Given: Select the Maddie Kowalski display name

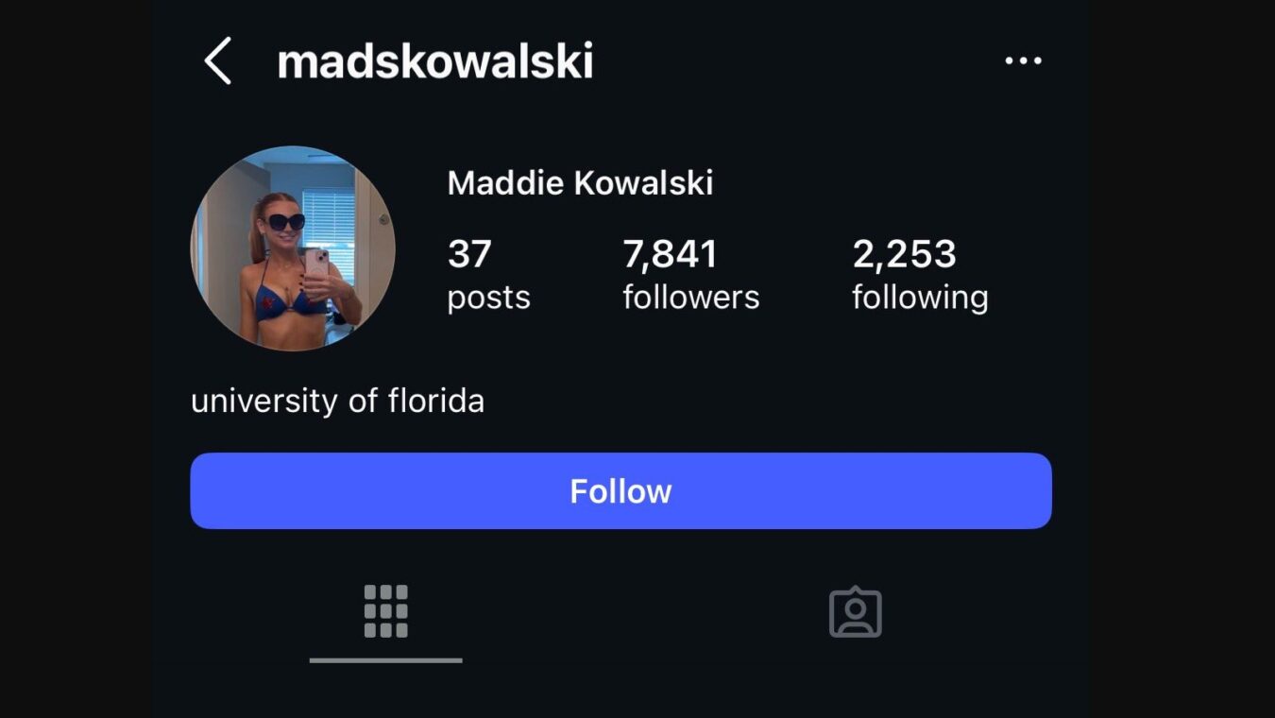Looking at the screenshot, I should click(x=580, y=182).
